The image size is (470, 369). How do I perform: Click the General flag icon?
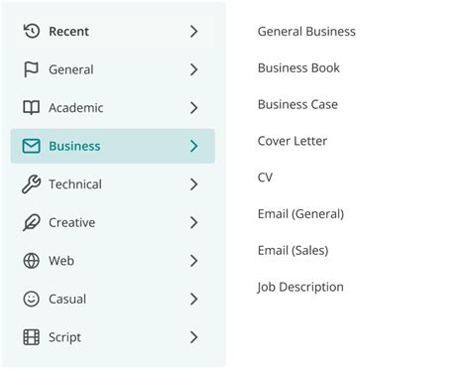coord(32,69)
